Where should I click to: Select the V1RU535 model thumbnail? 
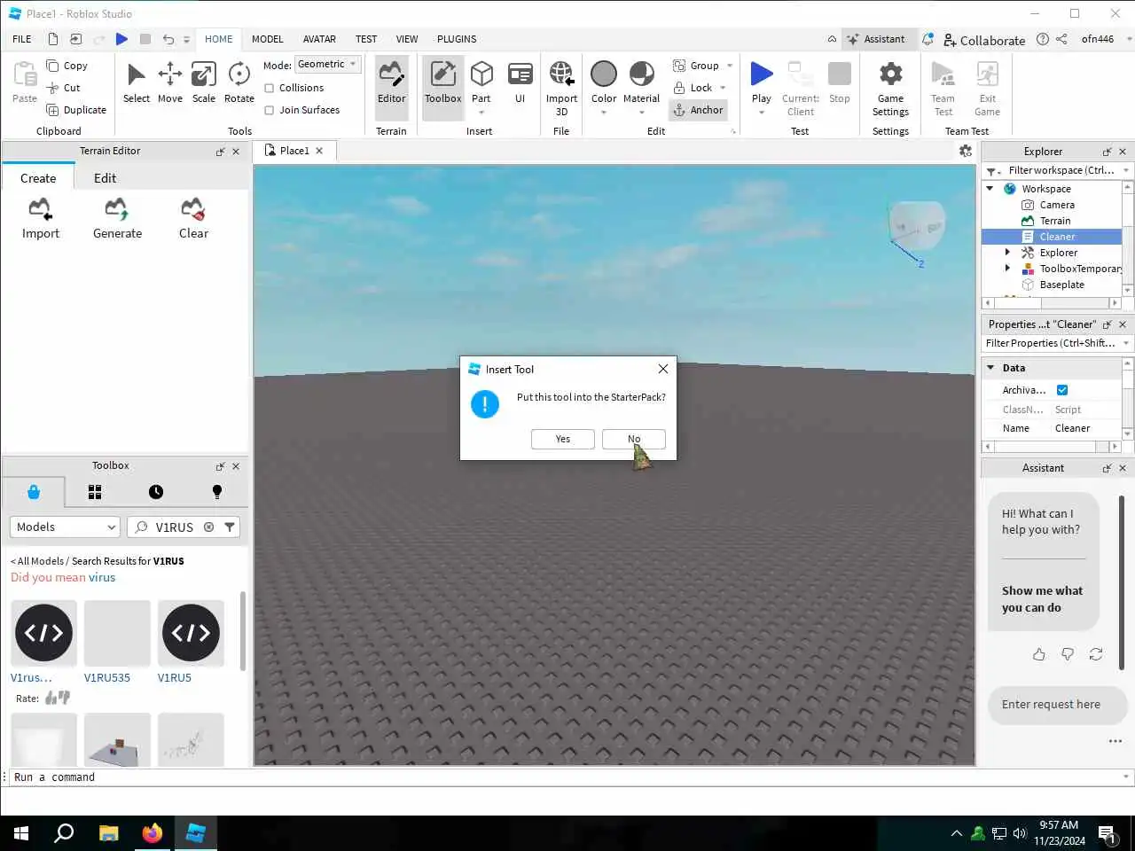(117, 633)
